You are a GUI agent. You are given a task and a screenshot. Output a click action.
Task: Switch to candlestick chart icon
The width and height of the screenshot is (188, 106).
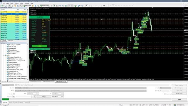pos(54,6)
